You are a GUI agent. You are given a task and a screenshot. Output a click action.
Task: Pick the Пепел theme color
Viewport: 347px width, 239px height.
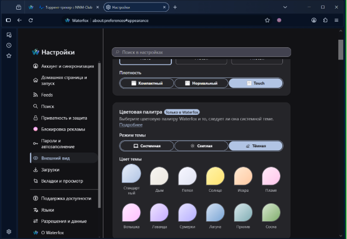(x=188, y=176)
